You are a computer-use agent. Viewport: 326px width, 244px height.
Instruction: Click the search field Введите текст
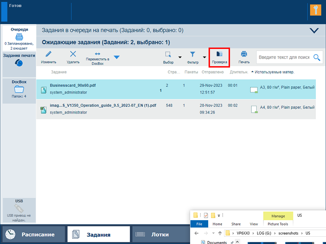click(x=284, y=57)
